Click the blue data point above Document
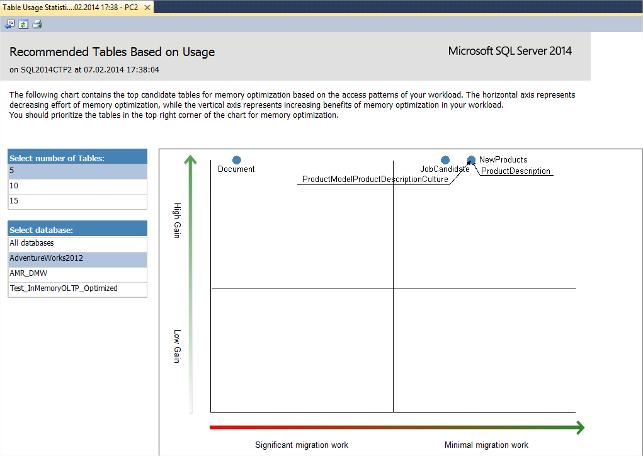The width and height of the screenshot is (643, 456). [237, 160]
